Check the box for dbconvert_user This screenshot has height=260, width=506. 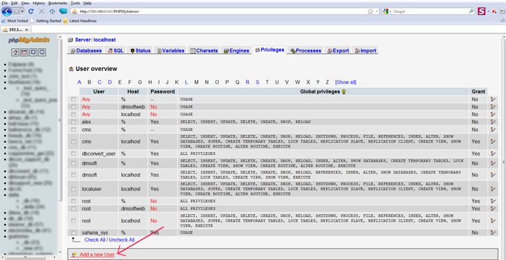74,154
